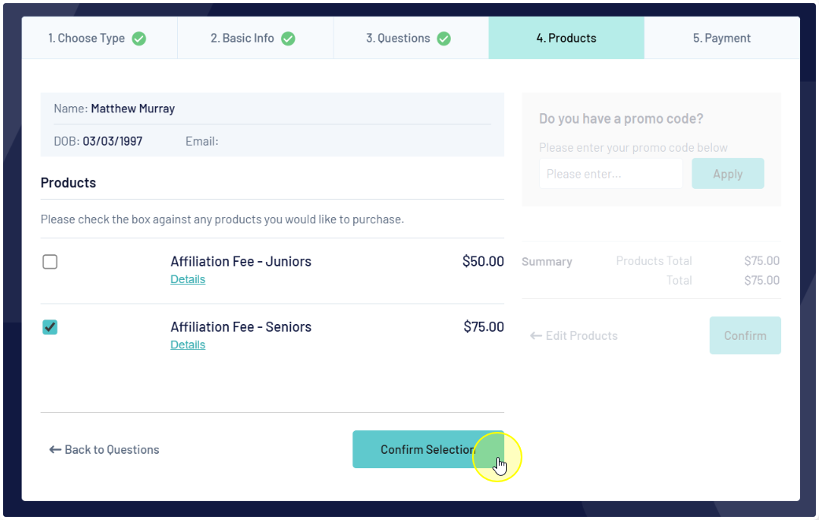Click green checkmark beside Choose Type
The width and height of the screenshot is (819, 520).
(139, 39)
